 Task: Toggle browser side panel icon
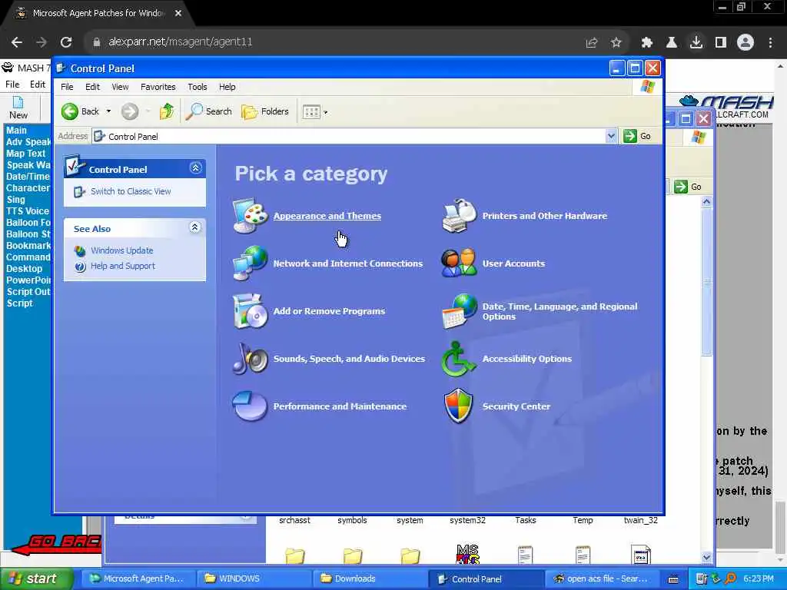tap(721, 43)
